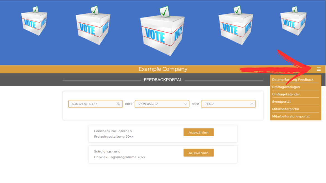Open Mitarbeiterstoriesportal menu entry
326x183 pixels.
point(291,117)
